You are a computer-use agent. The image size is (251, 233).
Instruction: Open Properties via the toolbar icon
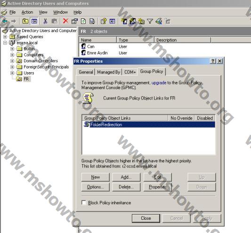pos(74,21)
